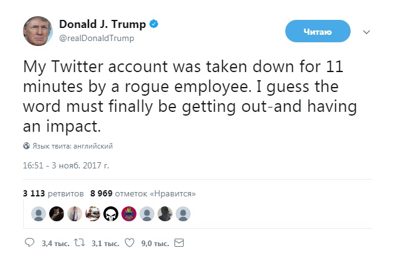
Task: Like the tweet with heart icon
Action: (130, 243)
